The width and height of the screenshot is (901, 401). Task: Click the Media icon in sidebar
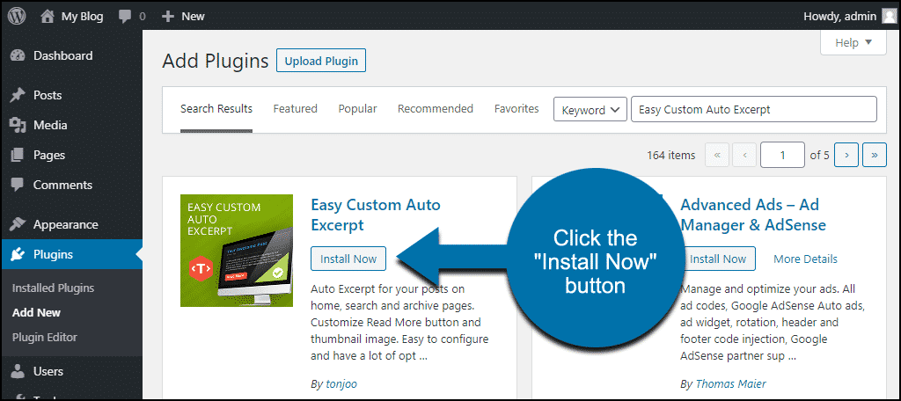click(18, 125)
